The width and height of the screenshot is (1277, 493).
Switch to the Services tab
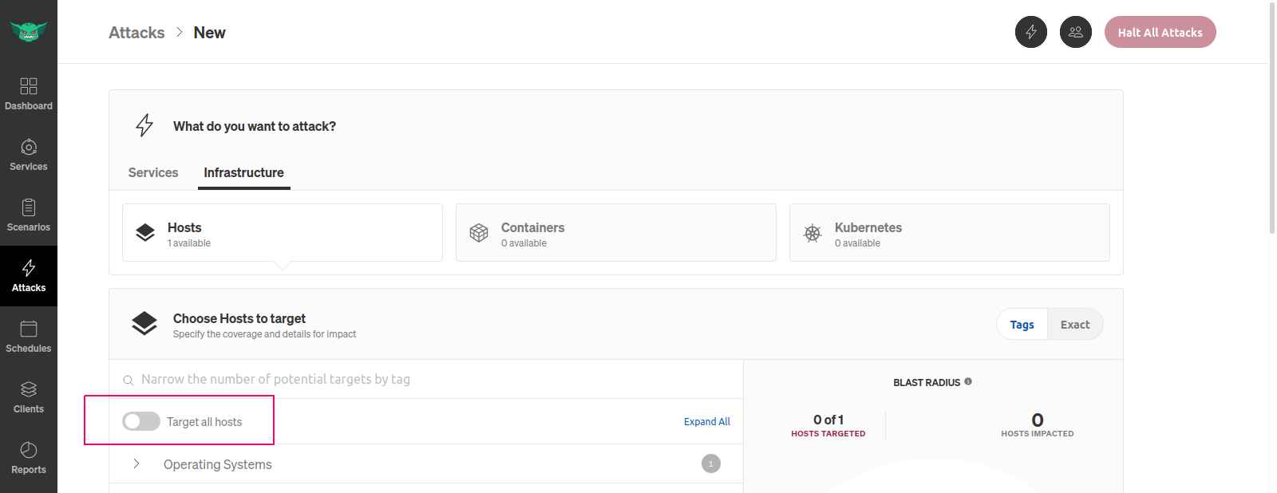pos(153,172)
